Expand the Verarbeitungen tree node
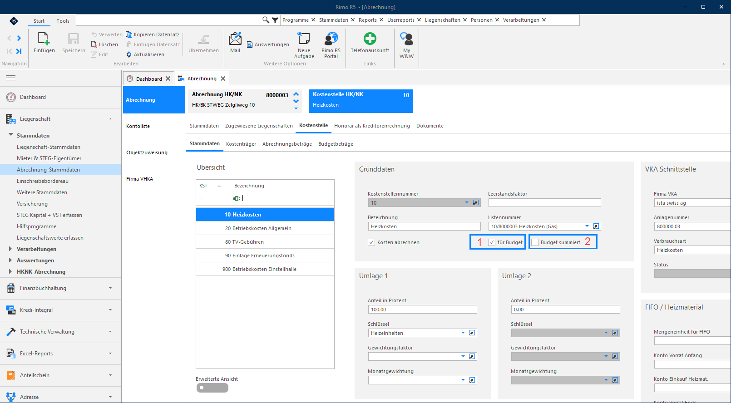731x403 pixels. click(x=10, y=249)
